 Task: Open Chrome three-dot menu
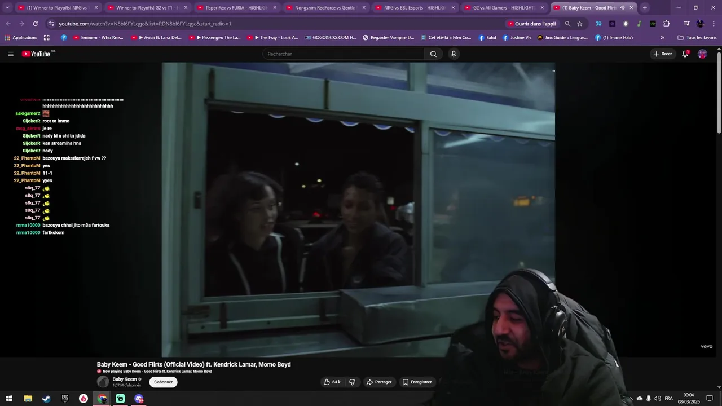click(712, 24)
